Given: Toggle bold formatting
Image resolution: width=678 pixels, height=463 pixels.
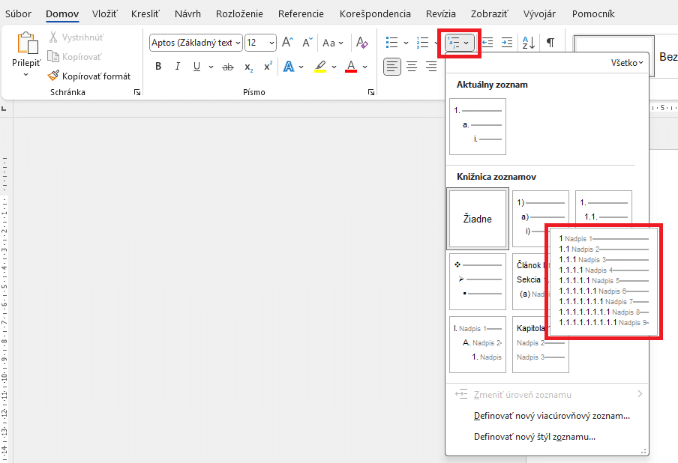Looking at the screenshot, I should point(158,67).
